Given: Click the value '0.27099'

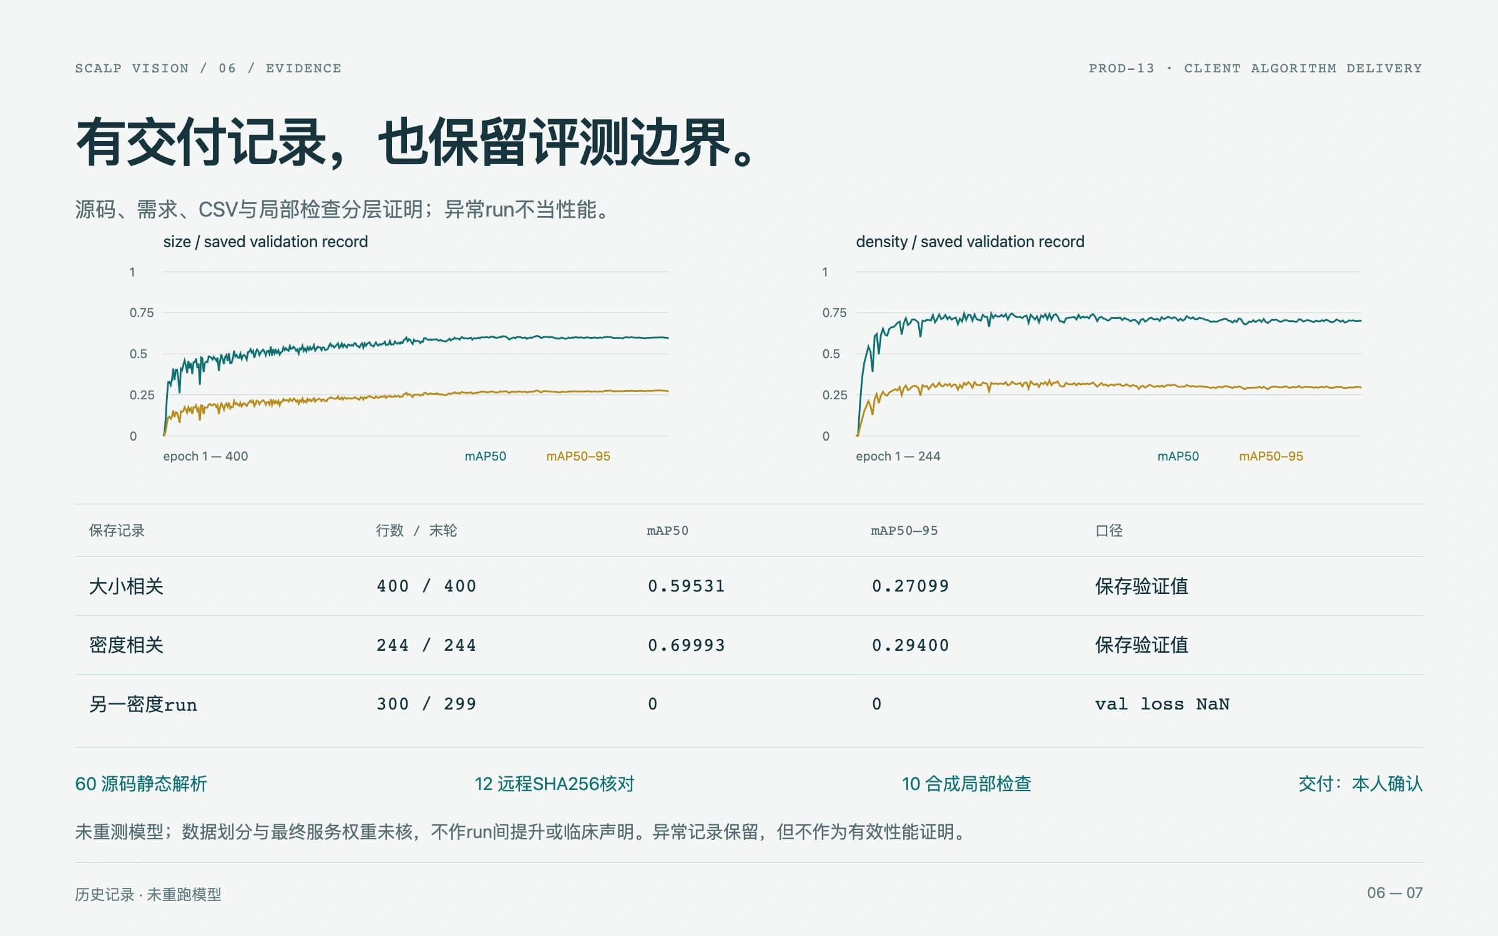Looking at the screenshot, I should click(x=910, y=586).
